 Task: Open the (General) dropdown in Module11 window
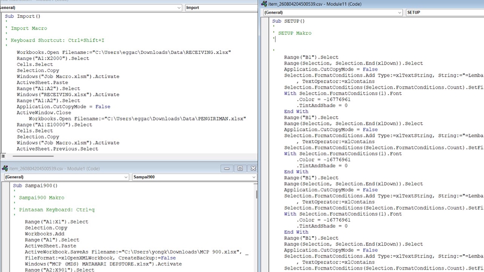[x=333, y=12]
